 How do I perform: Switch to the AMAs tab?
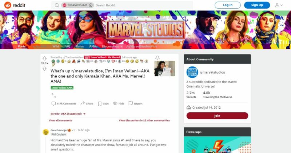(93, 47)
